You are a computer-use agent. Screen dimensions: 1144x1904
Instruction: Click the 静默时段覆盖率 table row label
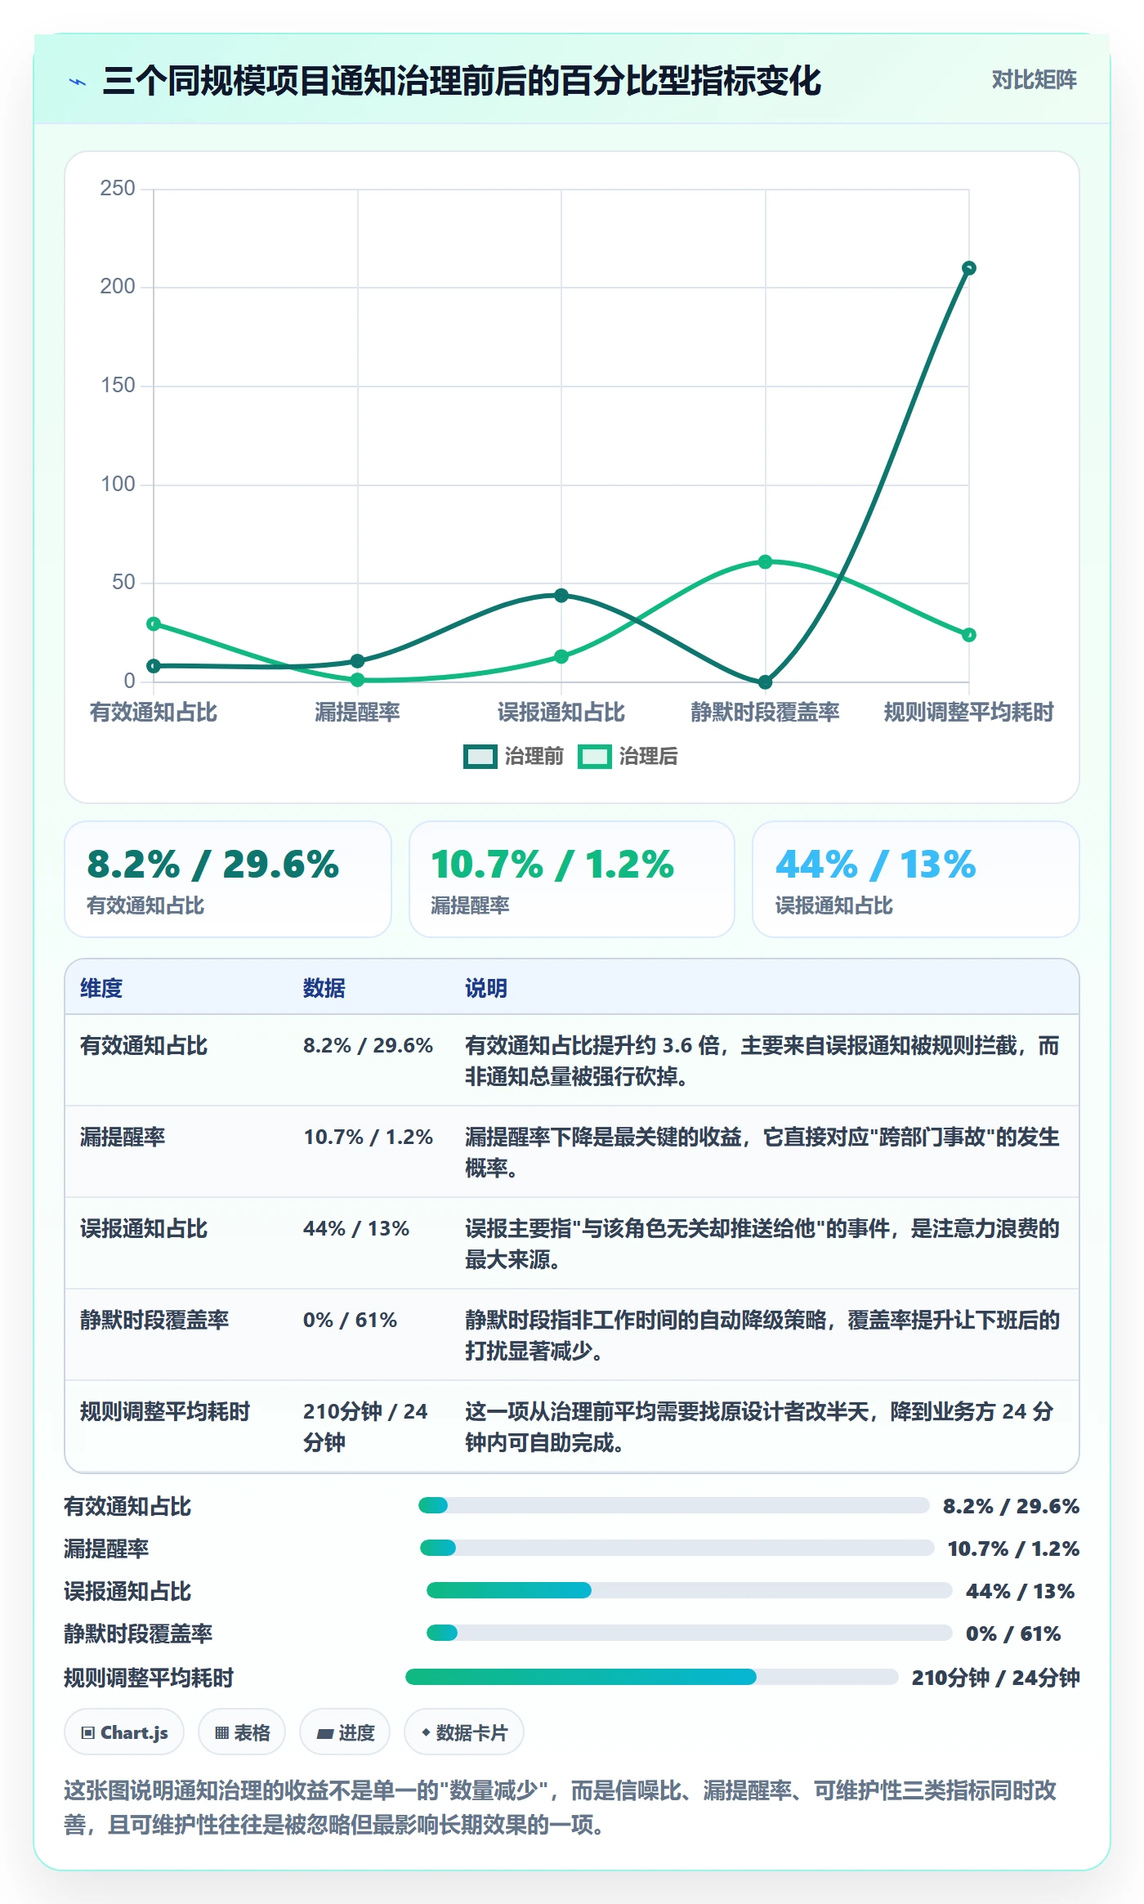(x=154, y=1320)
